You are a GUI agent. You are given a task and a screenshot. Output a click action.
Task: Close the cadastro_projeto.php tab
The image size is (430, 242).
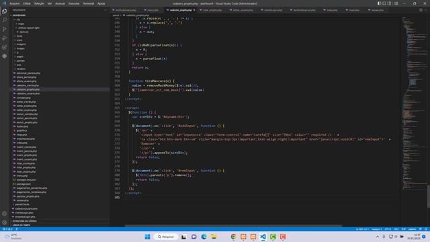click(x=194, y=10)
